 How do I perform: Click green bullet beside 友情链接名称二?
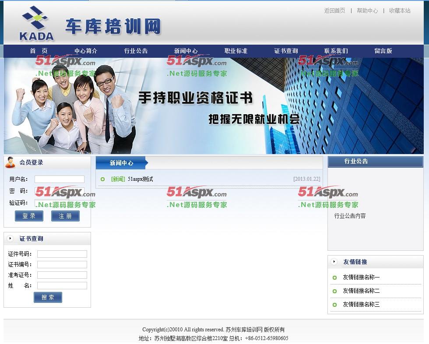point(334,291)
